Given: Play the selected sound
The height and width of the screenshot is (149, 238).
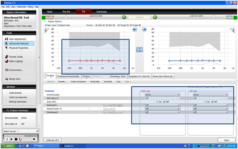Looking at the screenshot, I should tap(11, 139).
